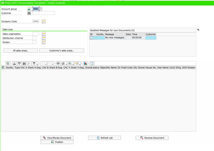Click the Account group picture icon

coord(29,9)
